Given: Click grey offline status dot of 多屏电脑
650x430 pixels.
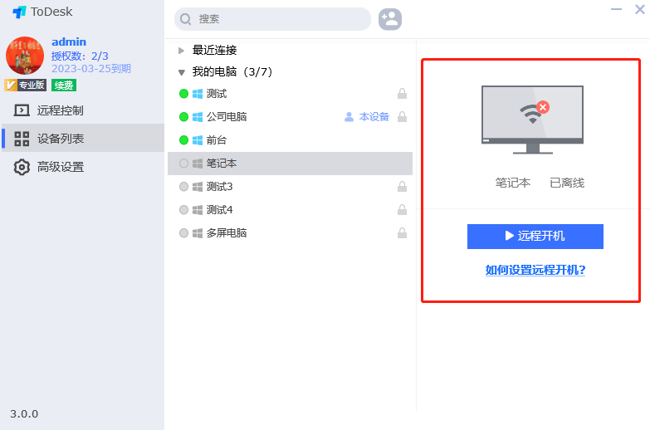Looking at the screenshot, I should (x=183, y=233).
